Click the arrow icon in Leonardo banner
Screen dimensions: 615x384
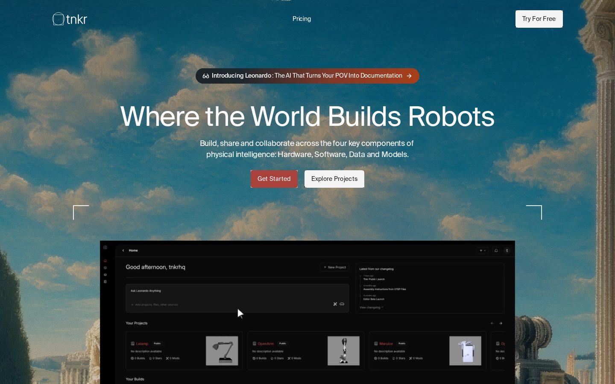pos(409,76)
